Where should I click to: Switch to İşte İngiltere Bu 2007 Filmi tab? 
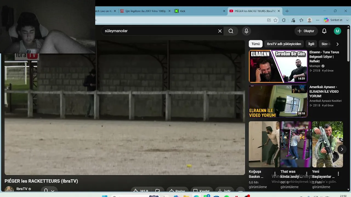(x=145, y=11)
